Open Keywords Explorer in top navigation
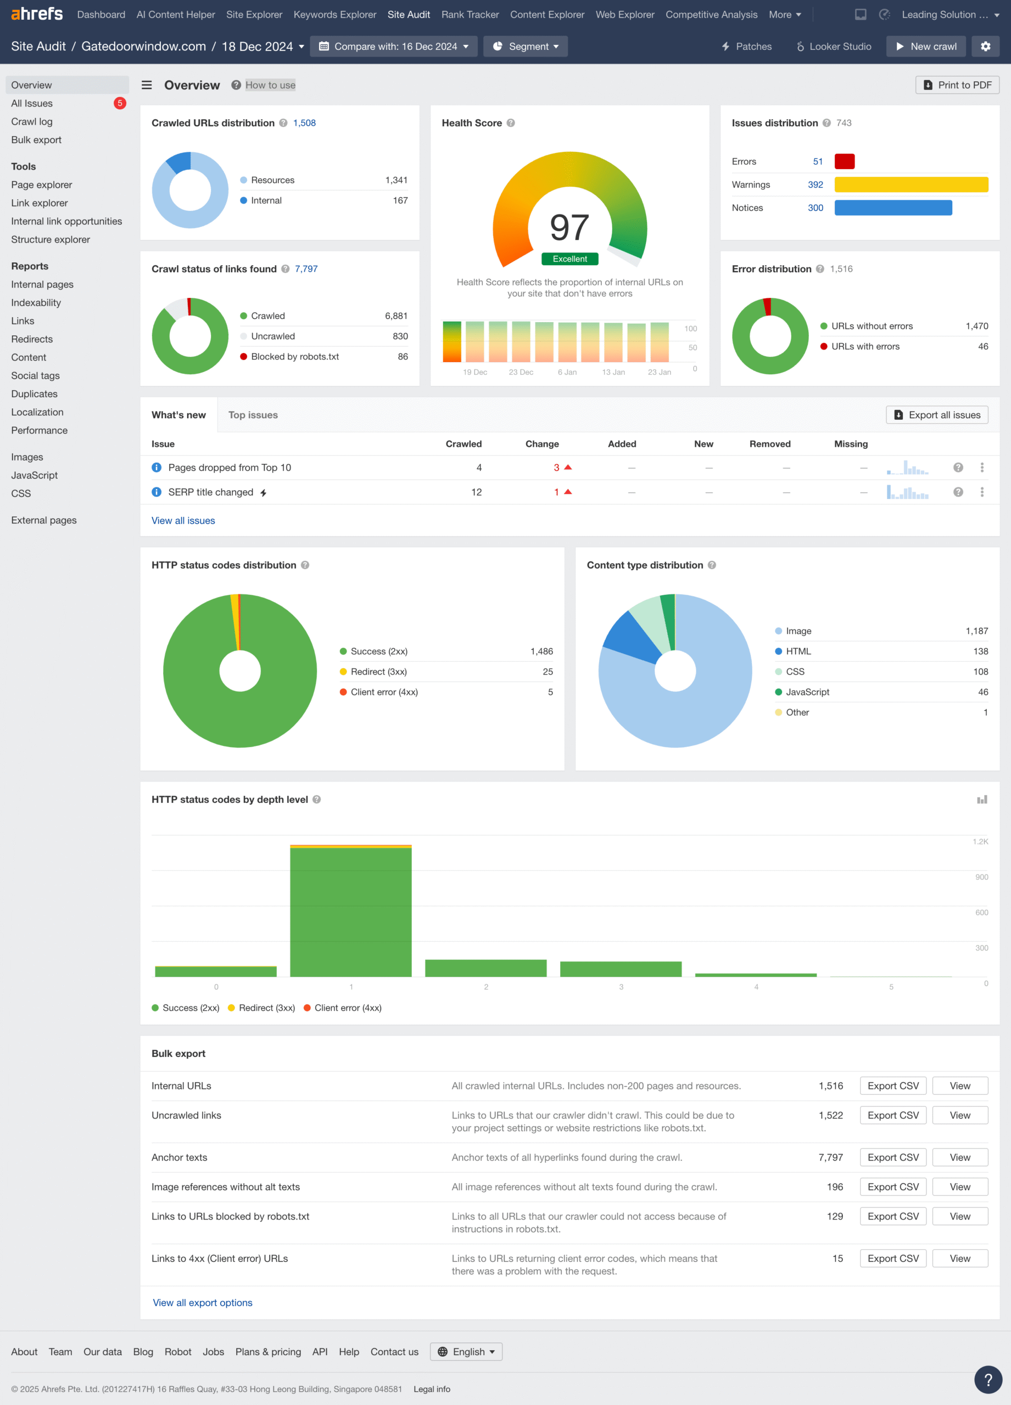Viewport: 1011px width, 1405px height. [x=335, y=14]
